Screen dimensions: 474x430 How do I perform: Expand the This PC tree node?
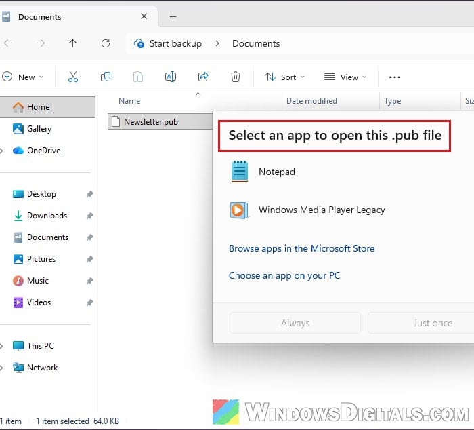click(x=1, y=346)
